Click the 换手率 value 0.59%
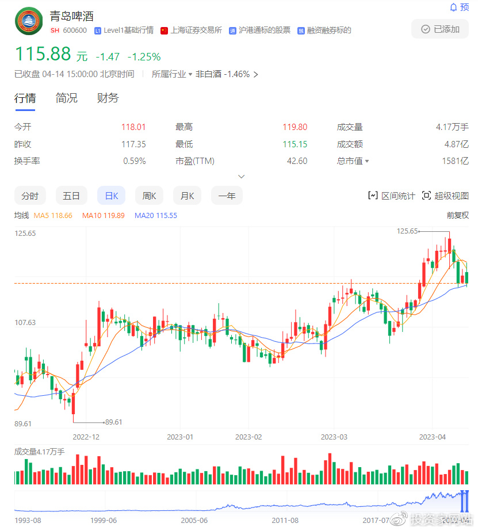This screenshot has width=478, height=531. point(135,161)
